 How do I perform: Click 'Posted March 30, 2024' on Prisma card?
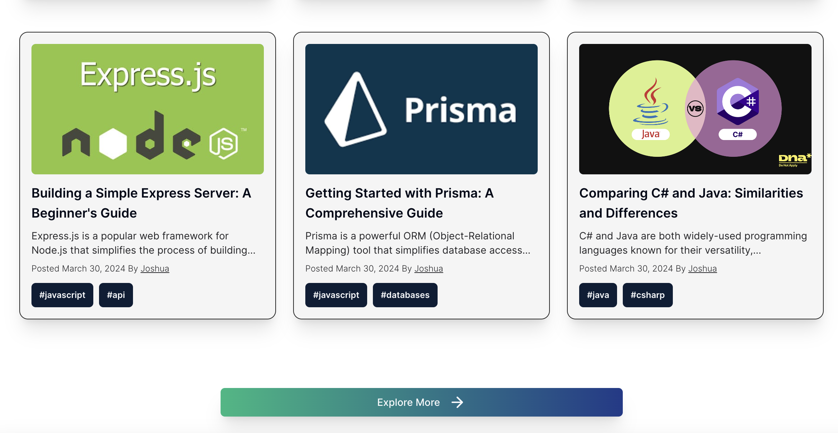tap(352, 269)
